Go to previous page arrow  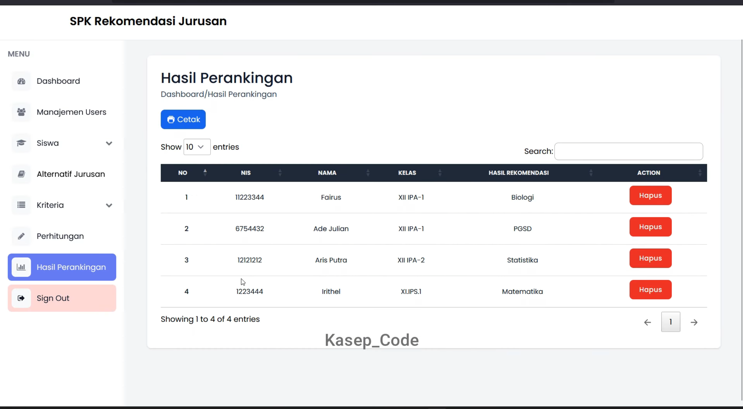coord(647,322)
